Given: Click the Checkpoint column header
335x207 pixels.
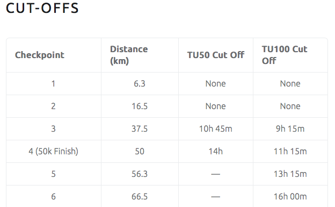Looking at the screenshot, I should [x=40, y=55].
